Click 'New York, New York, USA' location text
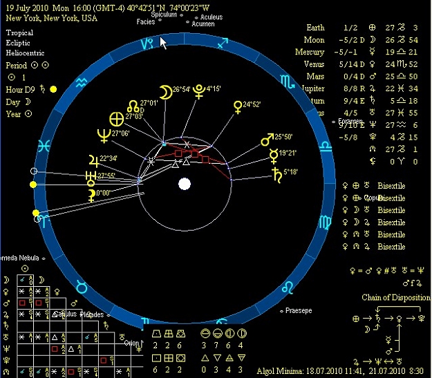Image resolution: width=432 pixels, height=378 pixels. click(52, 18)
